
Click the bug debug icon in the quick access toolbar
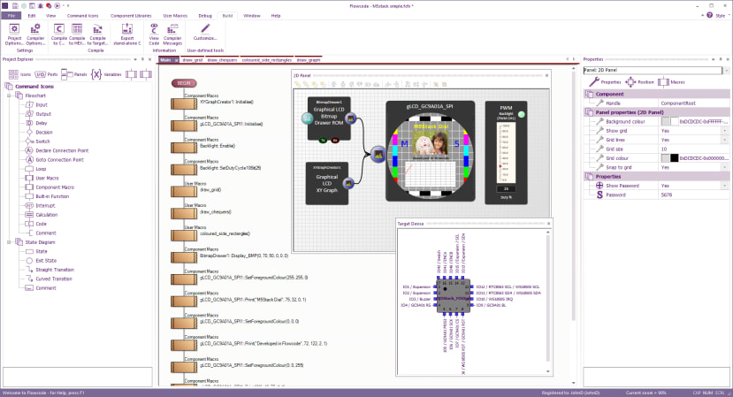point(41,5)
